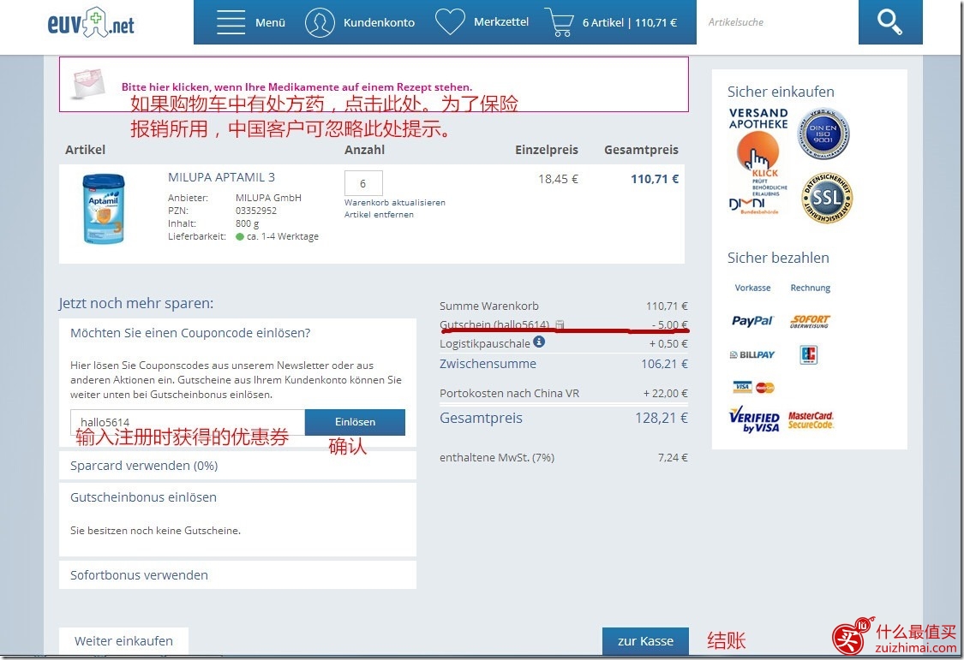964x660 pixels.
Task: Click the Einzelpreis 18,45 € value
Action: pos(558,179)
